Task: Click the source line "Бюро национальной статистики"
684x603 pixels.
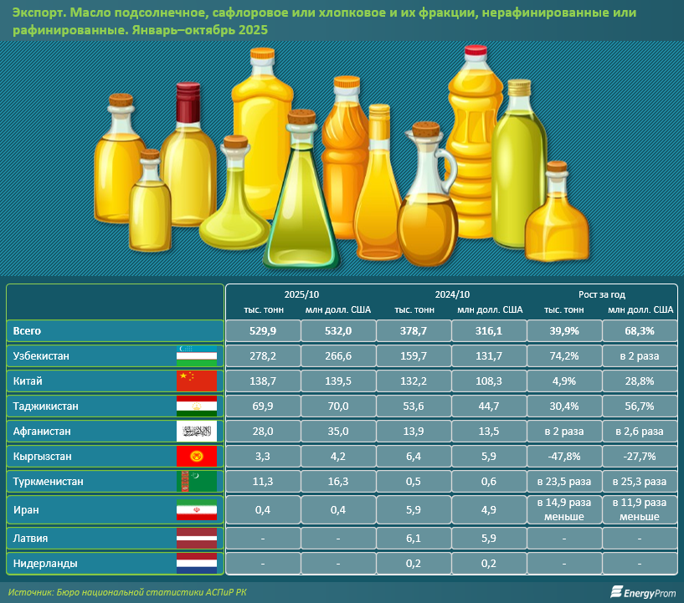Action: pos(151,592)
